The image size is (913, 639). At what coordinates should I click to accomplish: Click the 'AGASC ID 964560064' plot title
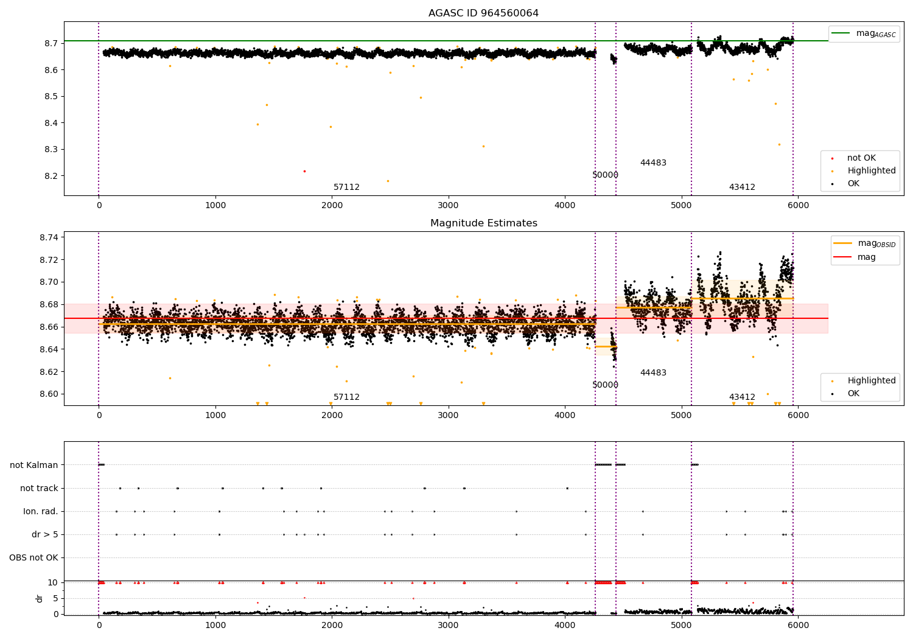[483, 13]
